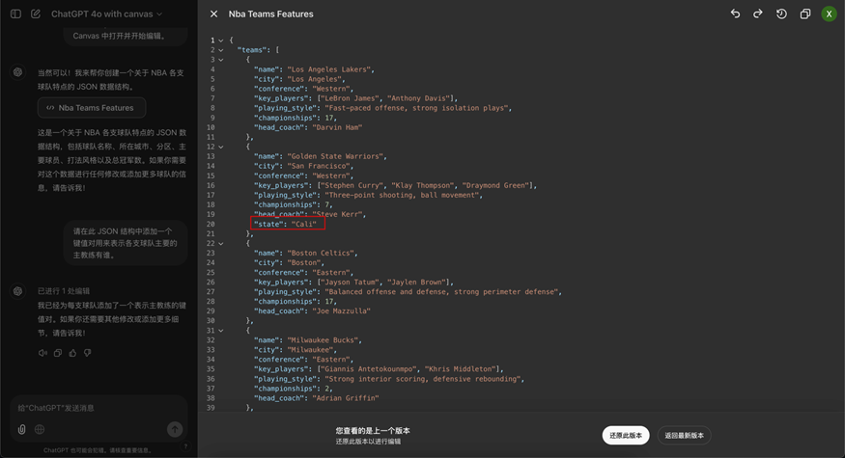Click the "Three-point shooting, ball movement" value
This screenshot has height=458, width=845.
tap(402, 196)
